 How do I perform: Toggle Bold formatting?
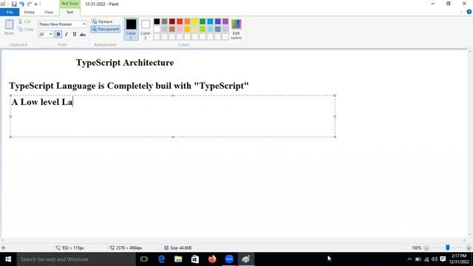(x=58, y=34)
